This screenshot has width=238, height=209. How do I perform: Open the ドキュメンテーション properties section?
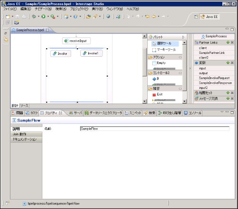27,139
